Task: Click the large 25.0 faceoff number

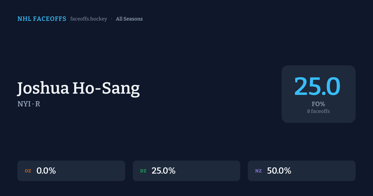Action: click(317, 86)
